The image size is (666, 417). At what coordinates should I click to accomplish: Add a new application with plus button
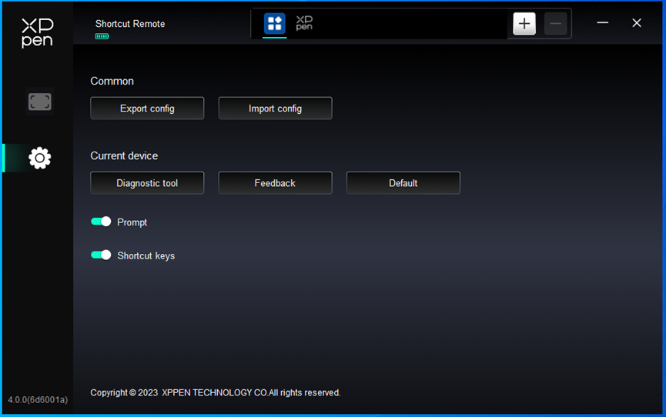tap(524, 24)
